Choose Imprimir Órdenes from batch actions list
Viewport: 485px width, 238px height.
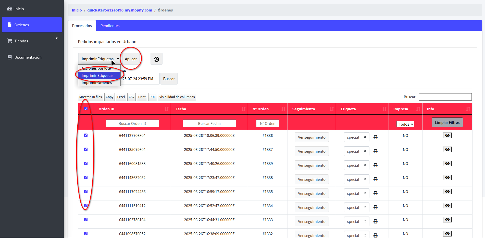pos(97,83)
